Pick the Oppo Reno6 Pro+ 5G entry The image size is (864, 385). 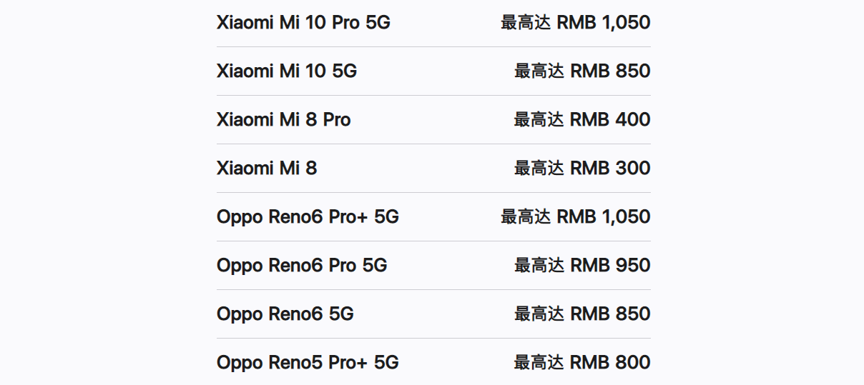point(308,217)
